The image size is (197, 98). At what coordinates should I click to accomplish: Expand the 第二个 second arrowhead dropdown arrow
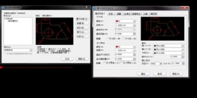pyautogui.click(x=183, y=49)
